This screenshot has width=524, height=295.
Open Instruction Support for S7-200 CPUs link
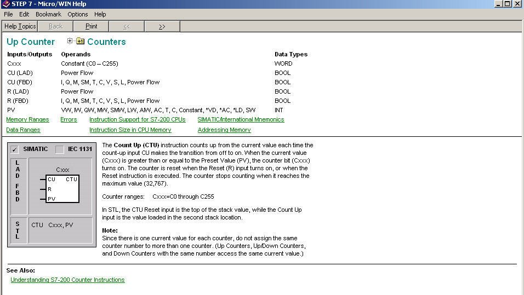[138, 119]
